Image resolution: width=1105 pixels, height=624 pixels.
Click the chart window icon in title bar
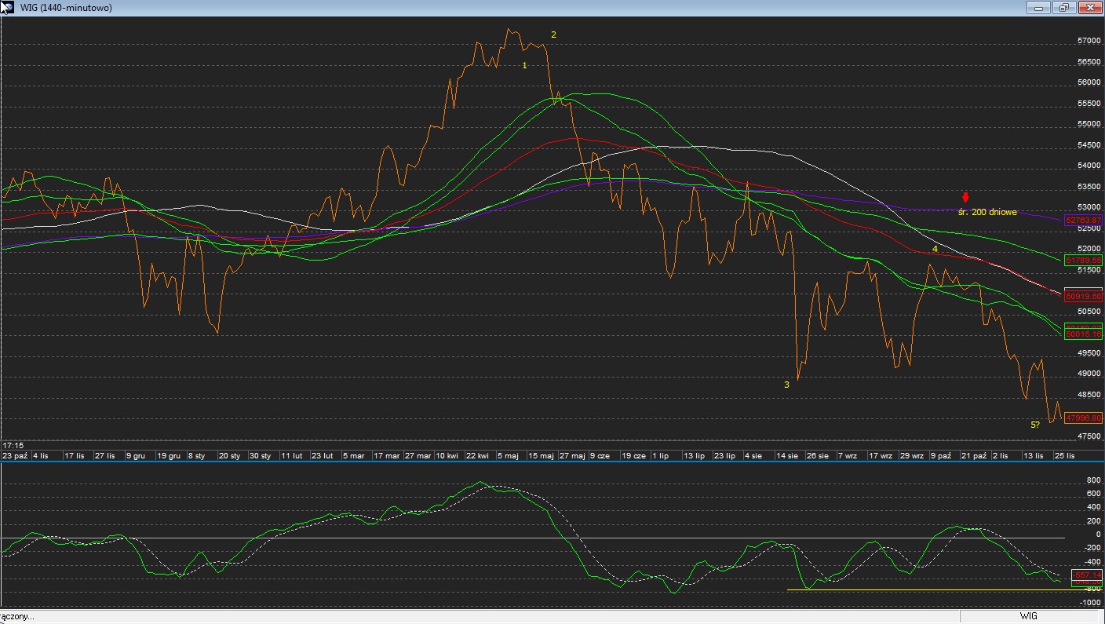point(7,7)
